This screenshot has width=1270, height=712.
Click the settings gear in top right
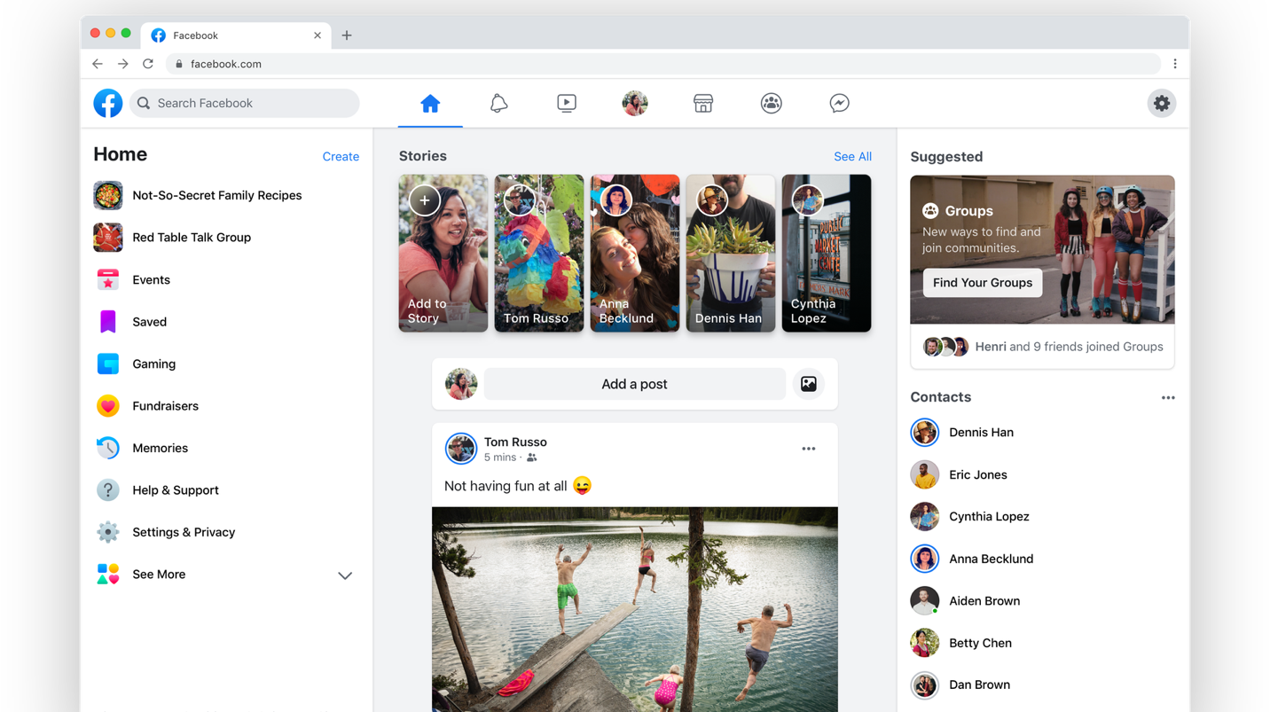point(1161,103)
